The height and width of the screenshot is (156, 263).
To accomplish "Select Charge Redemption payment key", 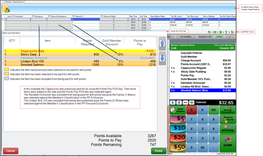I will click(228, 110).
